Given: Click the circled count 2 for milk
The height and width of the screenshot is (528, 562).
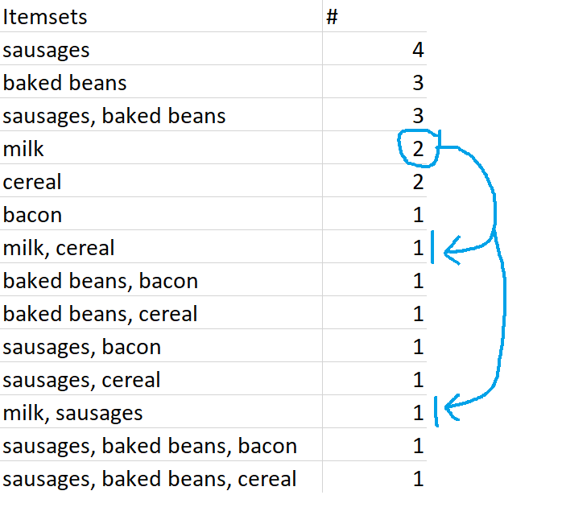Looking at the screenshot, I should point(418,148).
